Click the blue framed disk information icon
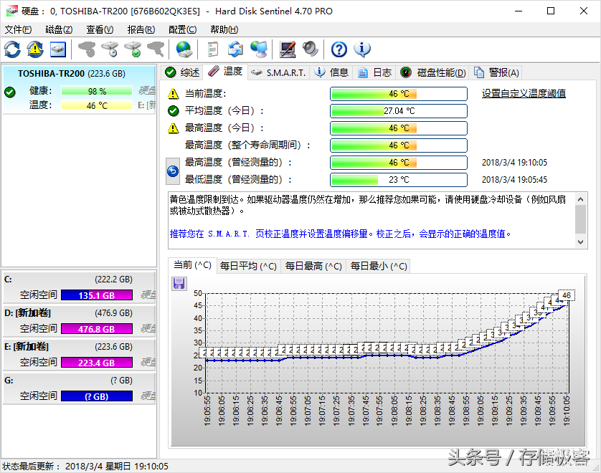Screen dimensions: 601x473 (58, 49)
